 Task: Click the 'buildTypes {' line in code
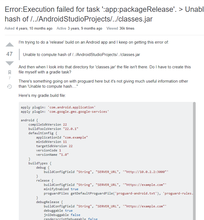[x=38, y=163]
